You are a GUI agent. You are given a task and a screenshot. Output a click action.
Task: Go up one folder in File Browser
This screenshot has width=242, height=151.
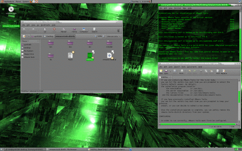(x=45, y=30)
